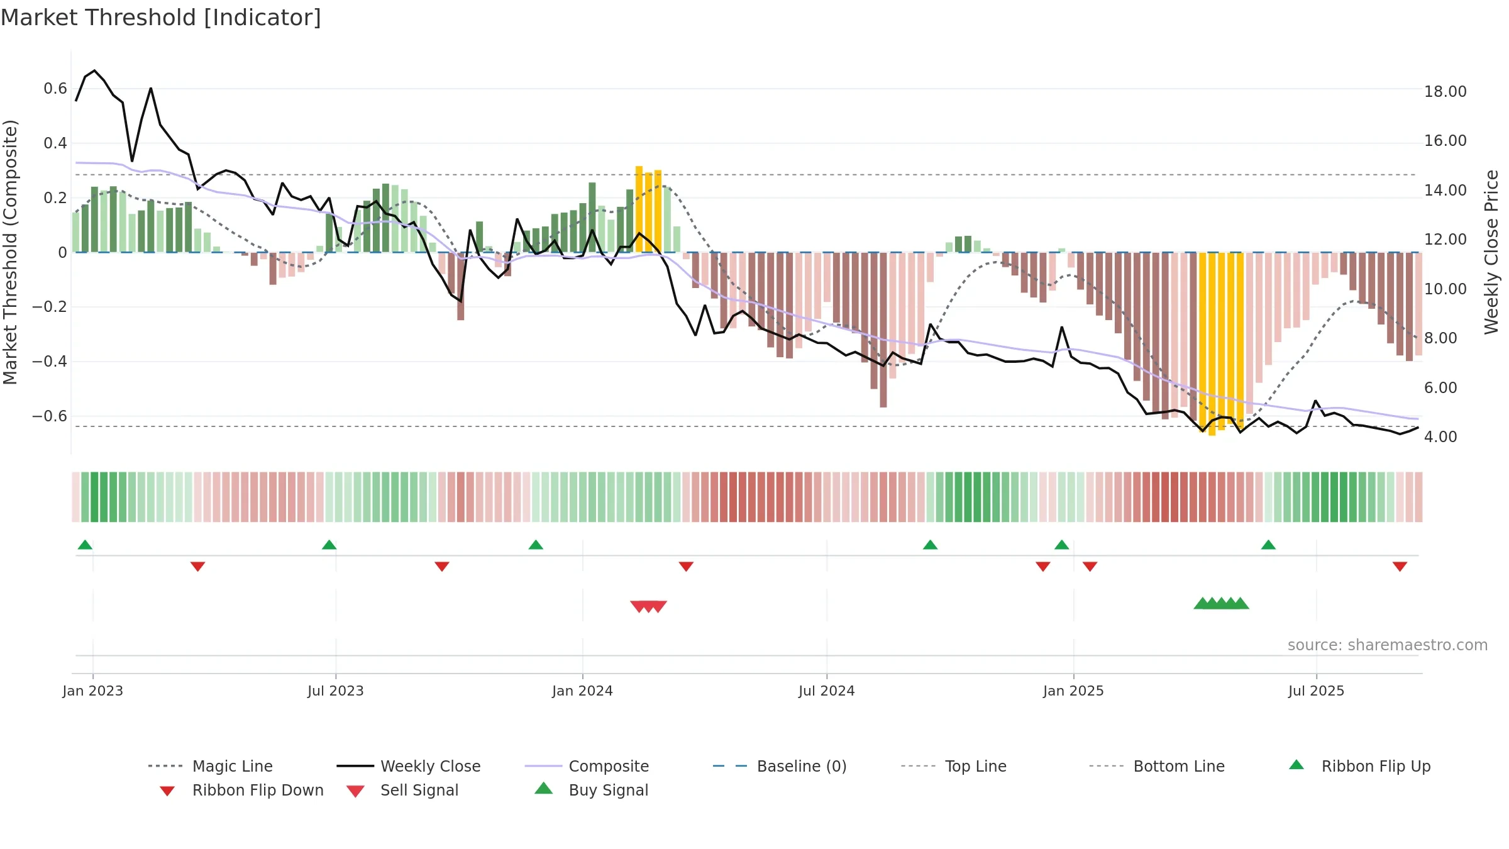Click the sharemaestro.com source label

(1388, 645)
